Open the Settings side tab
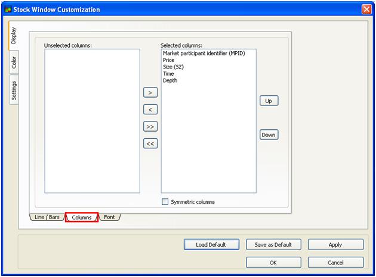This screenshot has height=277, width=376. click(14, 91)
